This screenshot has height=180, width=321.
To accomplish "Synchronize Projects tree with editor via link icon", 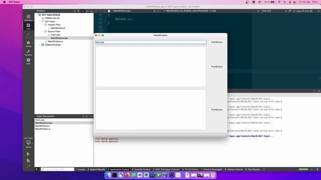I will click(x=83, y=11).
